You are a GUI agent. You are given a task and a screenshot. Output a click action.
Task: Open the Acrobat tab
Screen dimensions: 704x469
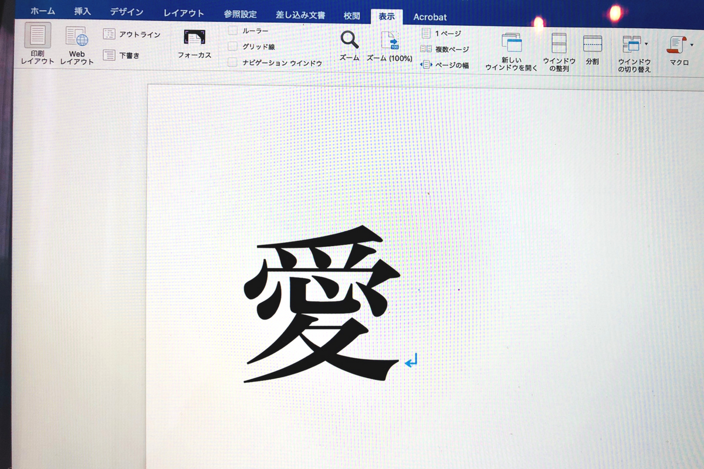pyautogui.click(x=430, y=18)
